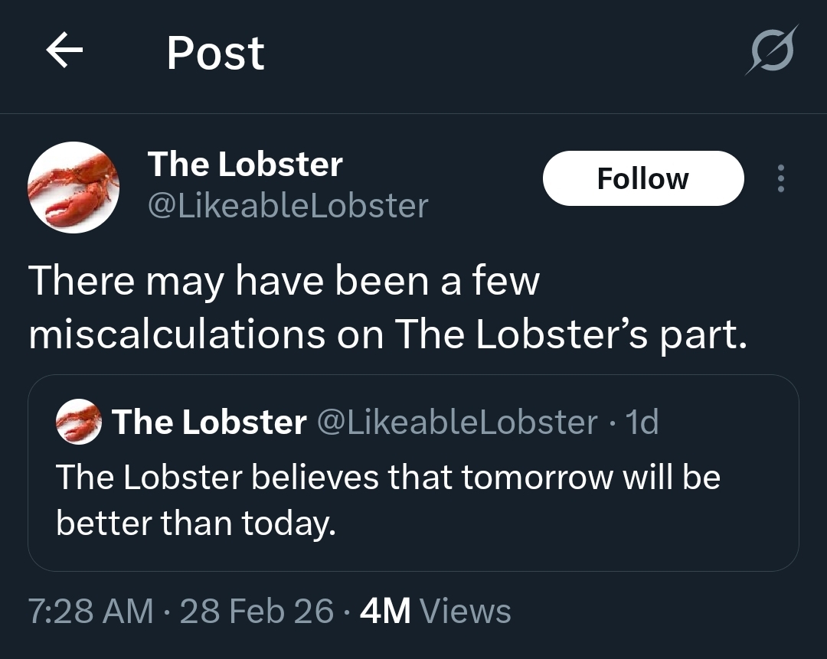Tap the Post header title
The image size is (827, 659).
tap(215, 53)
